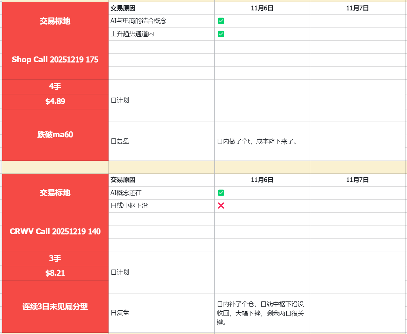
Task: Click the 3手 quantity cell
Action: tap(55, 258)
